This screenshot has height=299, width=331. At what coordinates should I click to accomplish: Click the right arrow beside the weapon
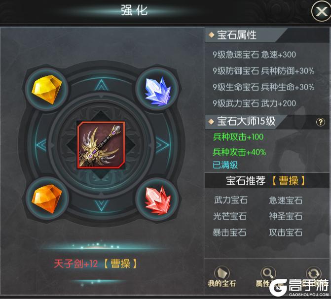pos(163,145)
